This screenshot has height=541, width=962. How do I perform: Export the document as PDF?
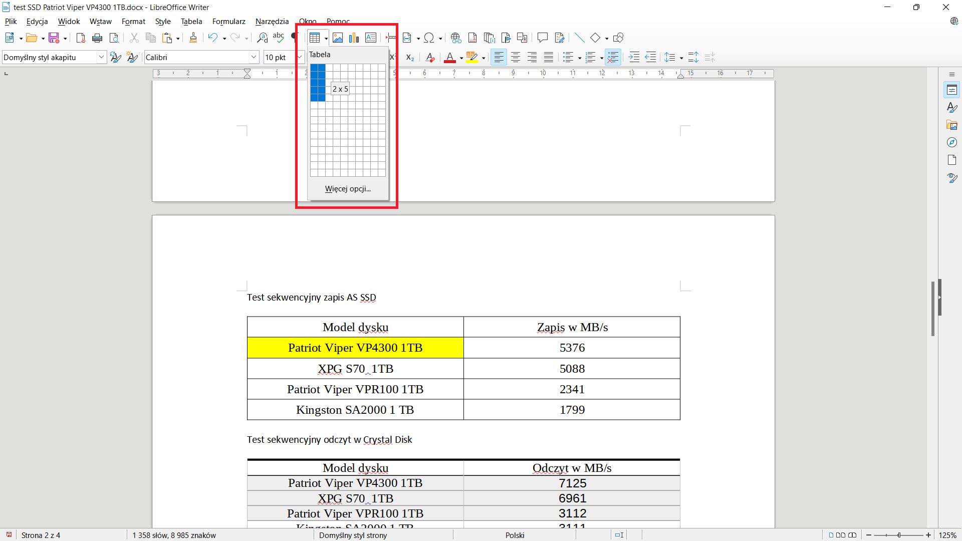(80, 38)
